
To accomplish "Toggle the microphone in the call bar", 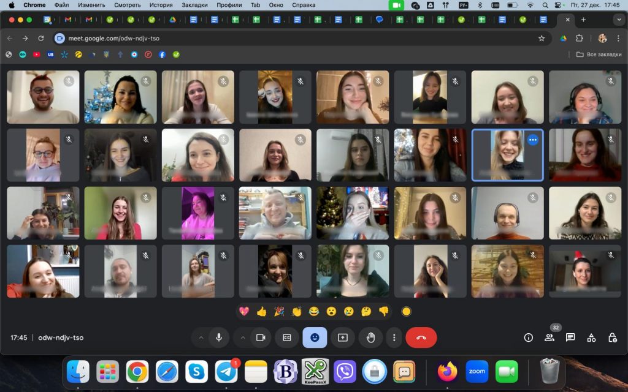I will (x=218, y=337).
